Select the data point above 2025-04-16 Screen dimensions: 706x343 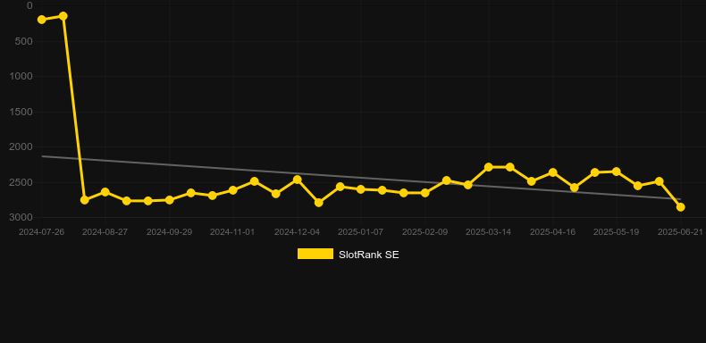pyautogui.click(x=553, y=172)
